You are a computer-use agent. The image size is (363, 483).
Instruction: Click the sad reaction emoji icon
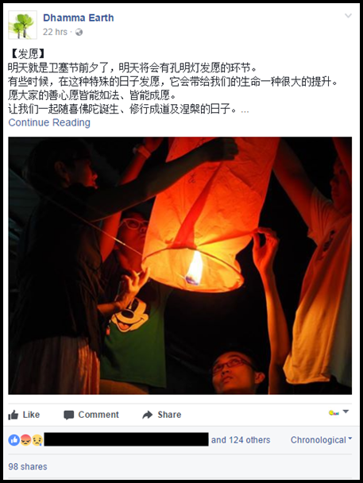click(37, 440)
